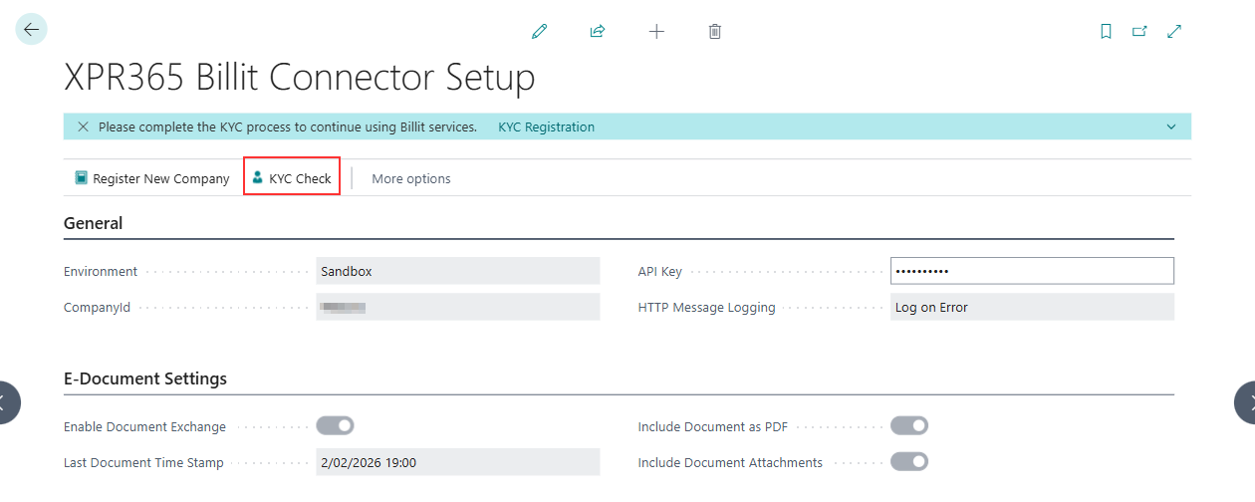Click into the API Key field

1032,271
